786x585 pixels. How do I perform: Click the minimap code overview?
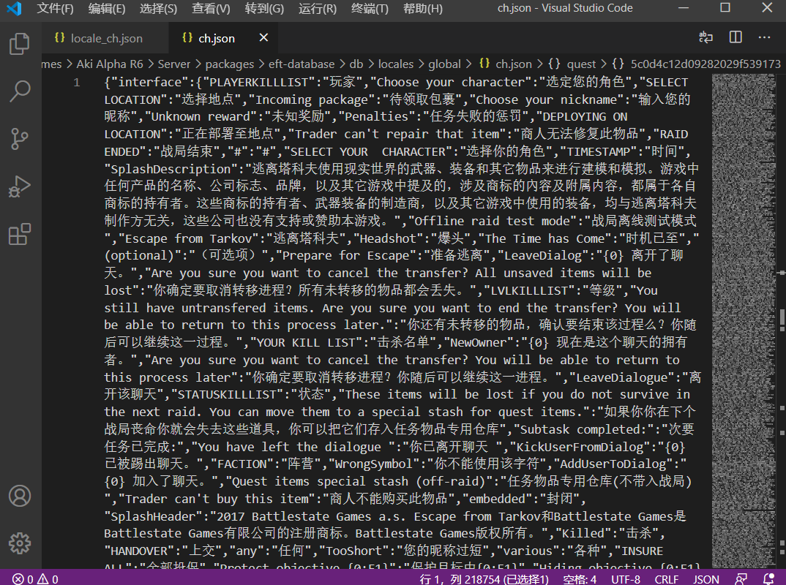pyautogui.click(x=744, y=320)
